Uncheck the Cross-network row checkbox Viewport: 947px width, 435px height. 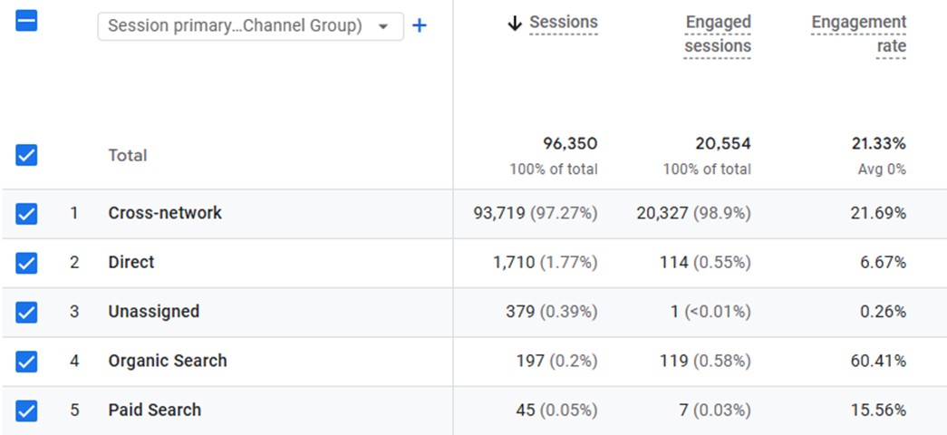(27, 214)
